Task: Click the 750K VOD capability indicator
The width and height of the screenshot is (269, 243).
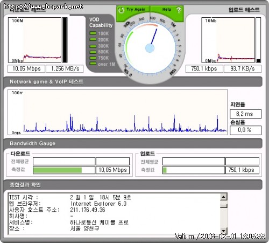Action: click(93, 58)
